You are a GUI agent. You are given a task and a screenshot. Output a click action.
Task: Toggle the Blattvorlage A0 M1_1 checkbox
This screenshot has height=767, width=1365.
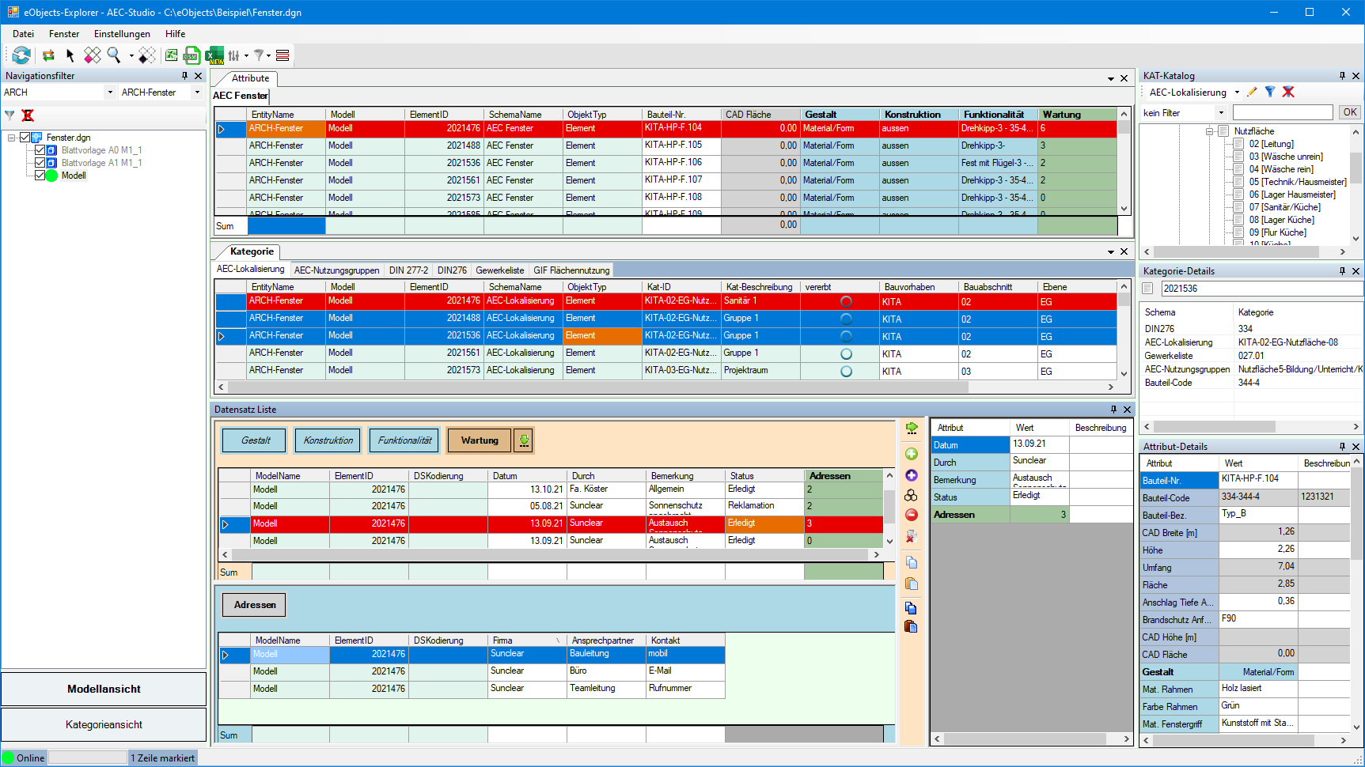click(x=40, y=150)
